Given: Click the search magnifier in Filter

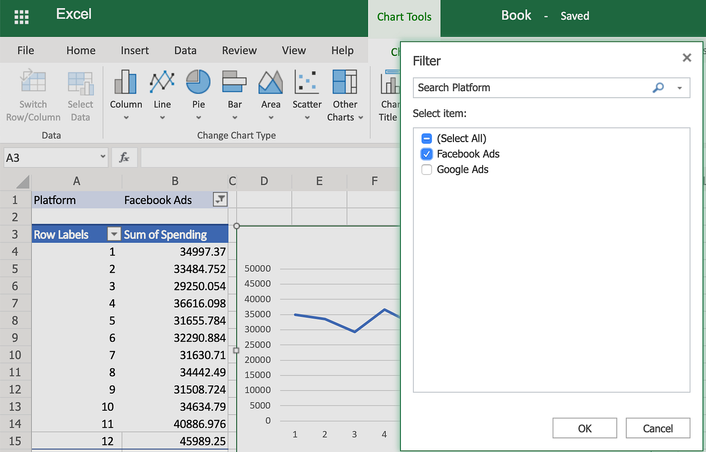Looking at the screenshot, I should point(658,88).
